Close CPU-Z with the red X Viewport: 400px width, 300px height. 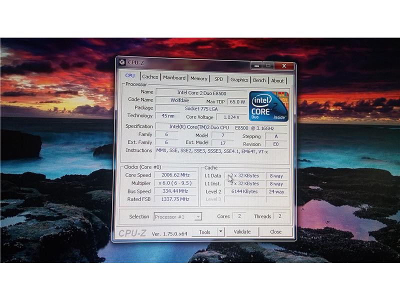tap(284, 66)
